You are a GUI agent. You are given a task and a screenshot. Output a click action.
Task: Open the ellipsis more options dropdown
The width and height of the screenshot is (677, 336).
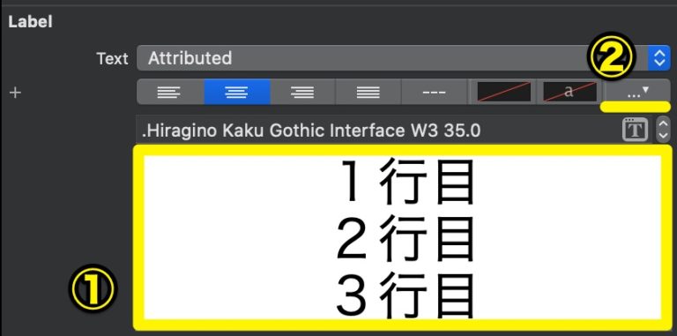coord(637,92)
